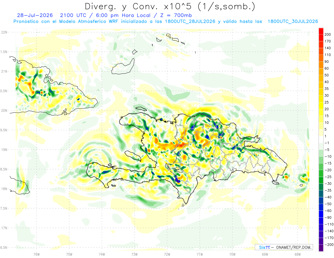Click the '68W' longitude label
This screenshot has width=334, height=258.
297,254
